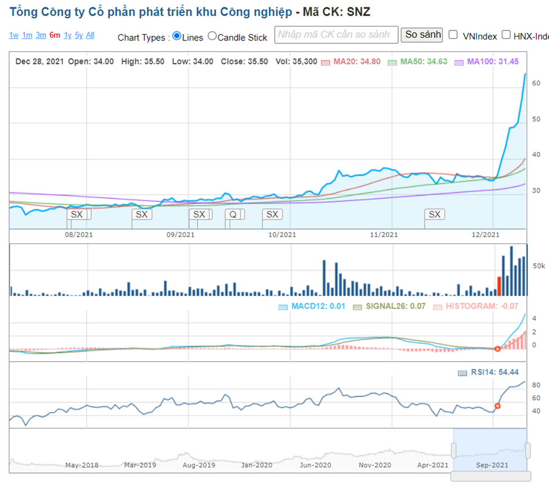Switch to Candle Stick chart type
Viewport: 549px width, 491px height.
212,36
